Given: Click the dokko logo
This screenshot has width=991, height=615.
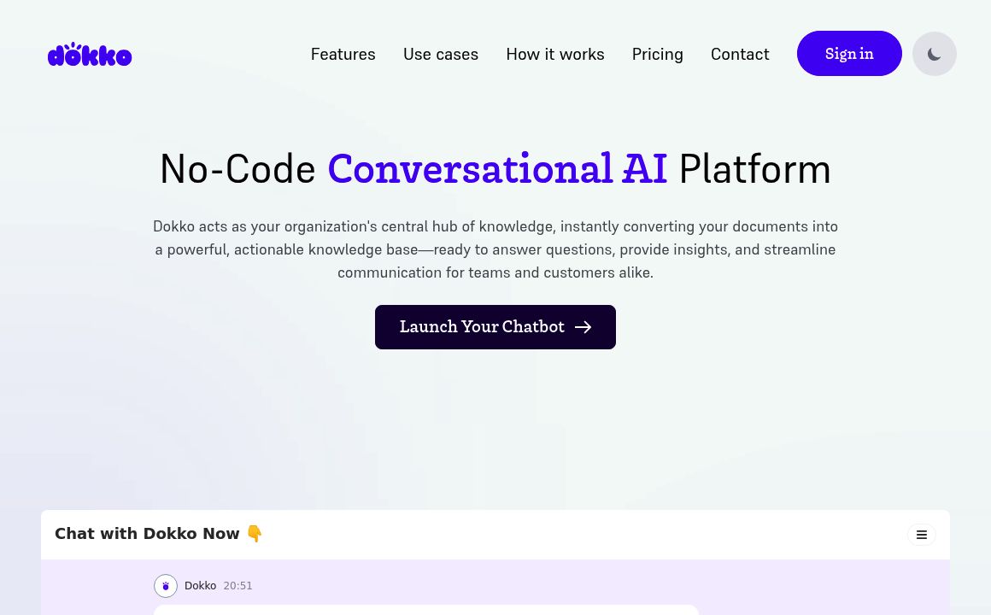Looking at the screenshot, I should click(90, 55).
